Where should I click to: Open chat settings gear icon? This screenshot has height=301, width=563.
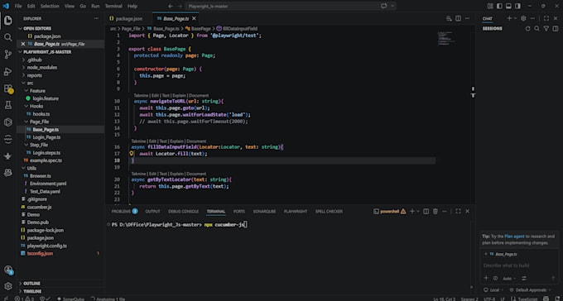(523, 18)
